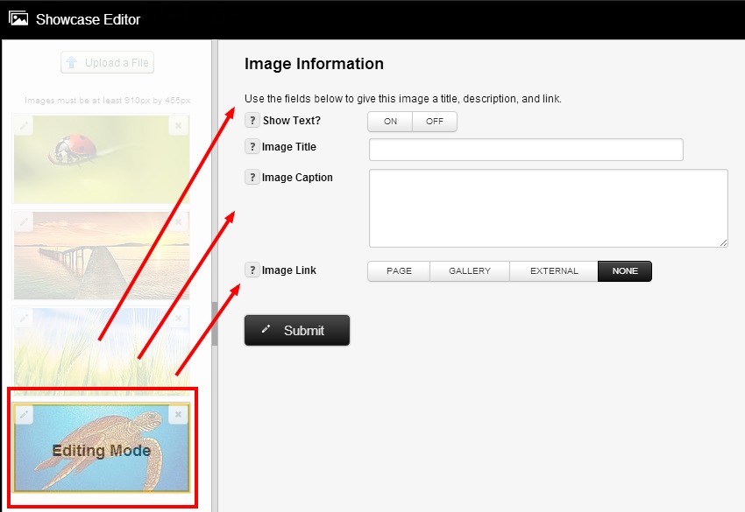The height and width of the screenshot is (512, 745).
Task: Click the Upload a File button
Action: [108, 63]
